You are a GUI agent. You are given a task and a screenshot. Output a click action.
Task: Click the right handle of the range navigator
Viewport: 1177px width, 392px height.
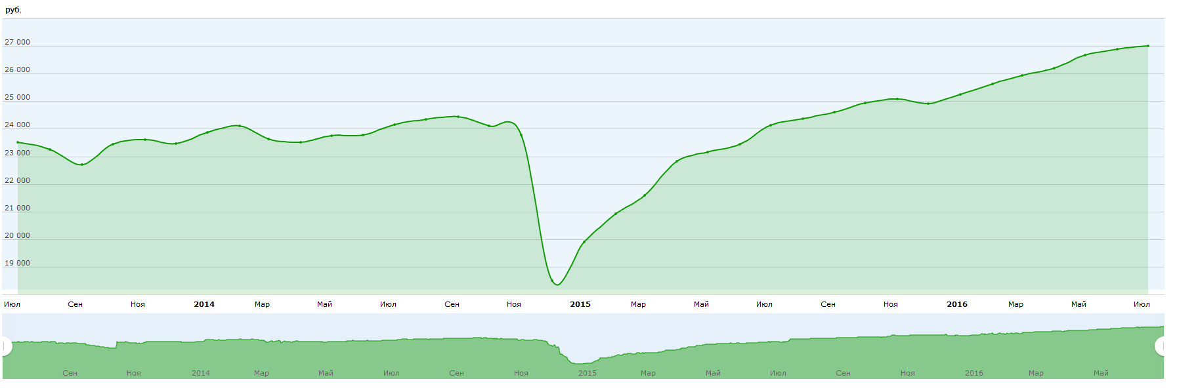coord(1161,346)
